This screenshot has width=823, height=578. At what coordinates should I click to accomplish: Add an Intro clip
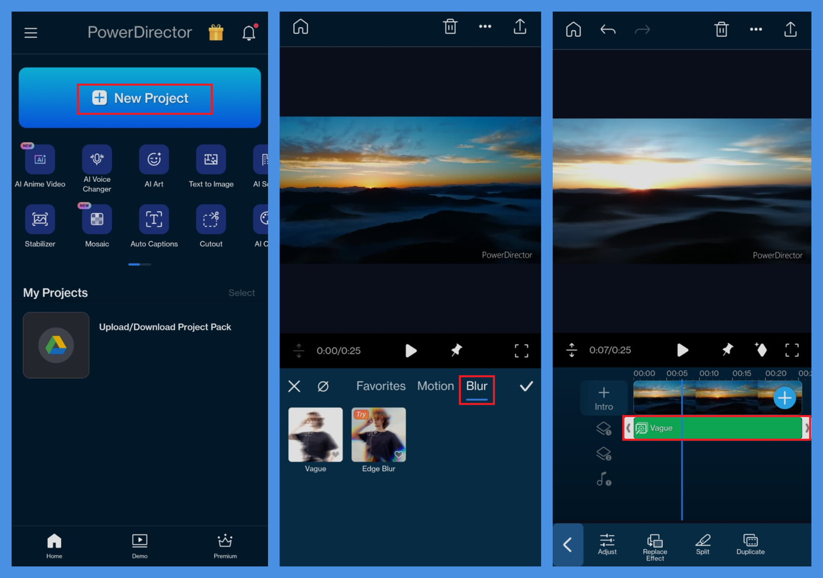coord(604,398)
